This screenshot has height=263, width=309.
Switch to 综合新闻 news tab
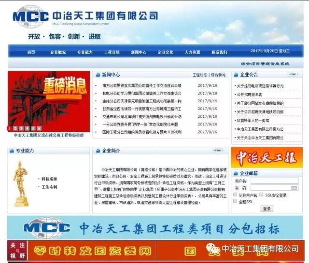218,75
